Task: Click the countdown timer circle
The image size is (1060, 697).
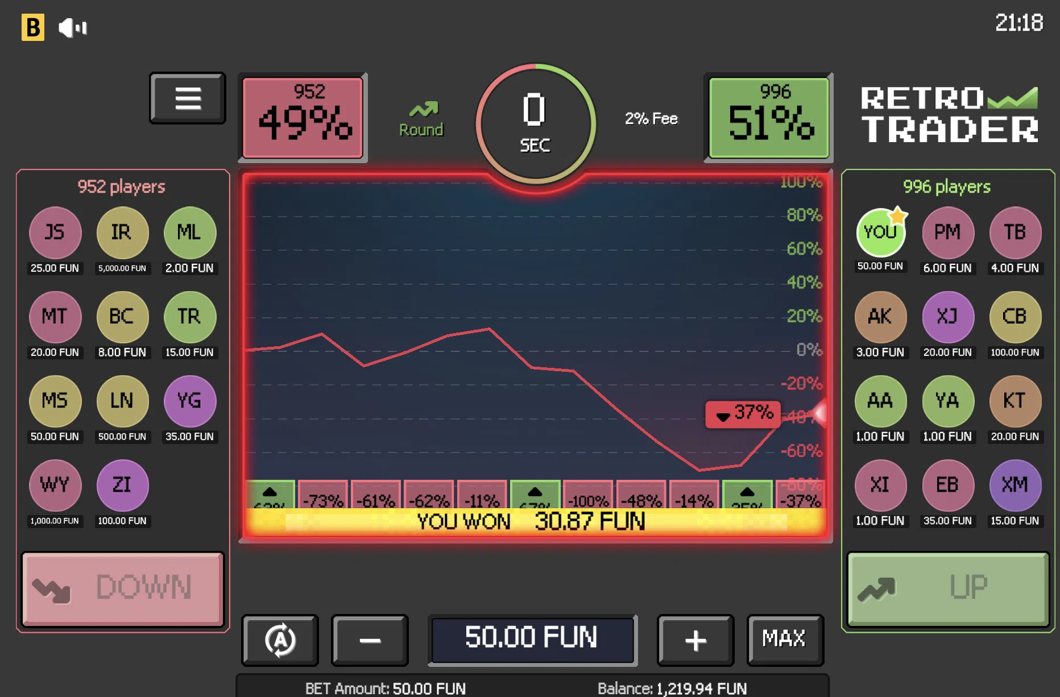Action: tap(536, 124)
